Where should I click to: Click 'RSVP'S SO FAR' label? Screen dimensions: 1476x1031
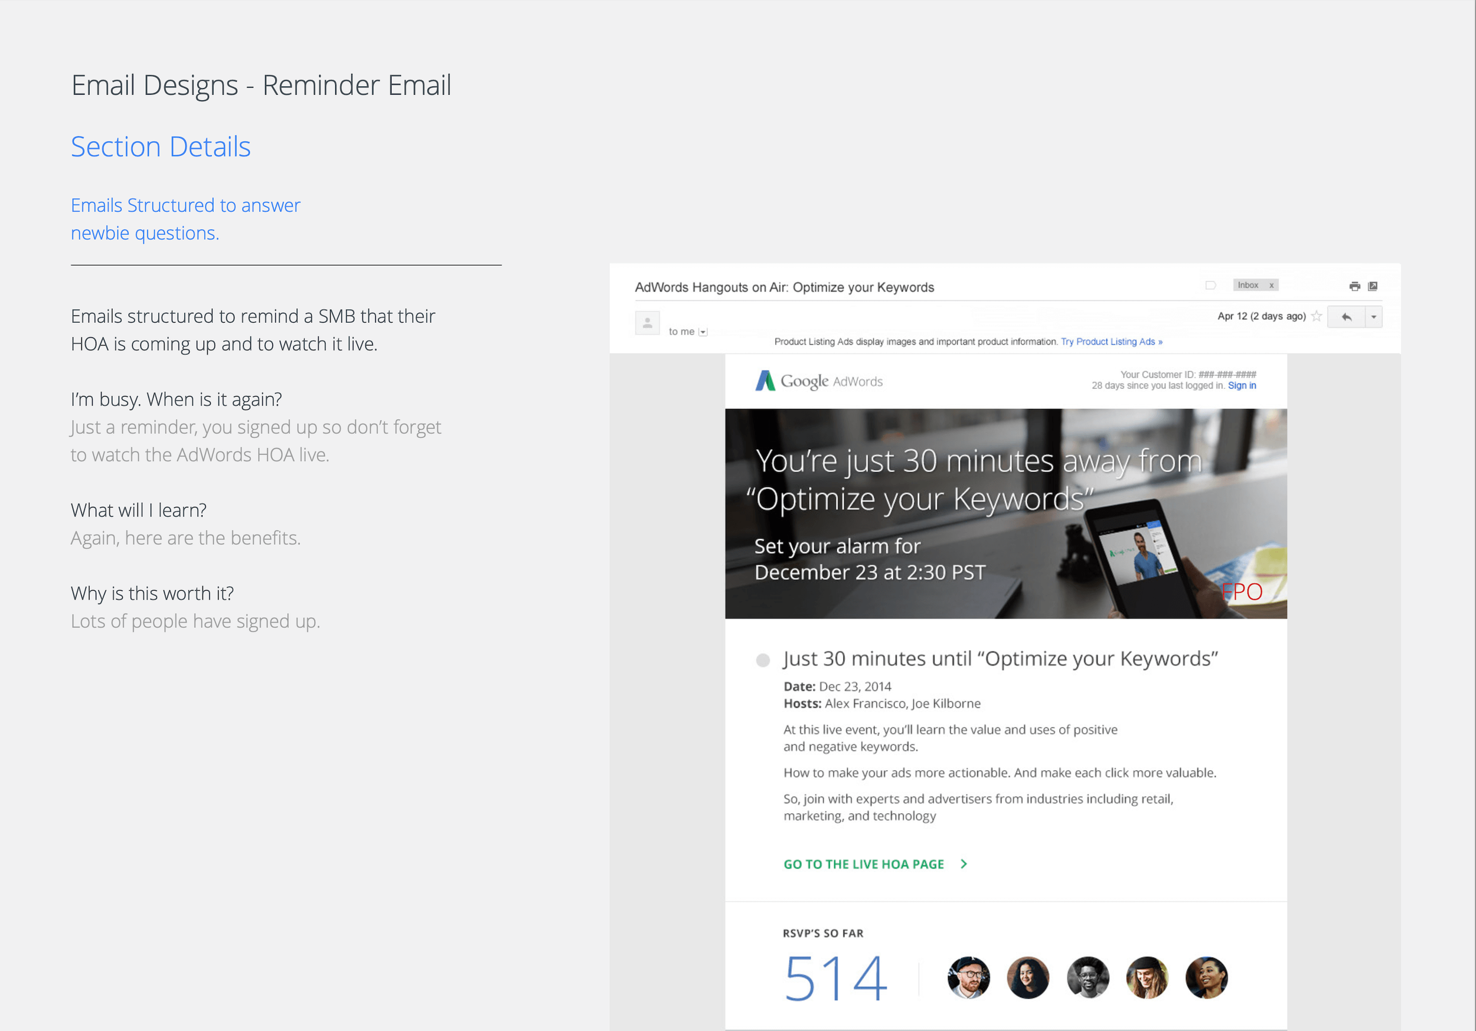pyautogui.click(x=823, y=933)
